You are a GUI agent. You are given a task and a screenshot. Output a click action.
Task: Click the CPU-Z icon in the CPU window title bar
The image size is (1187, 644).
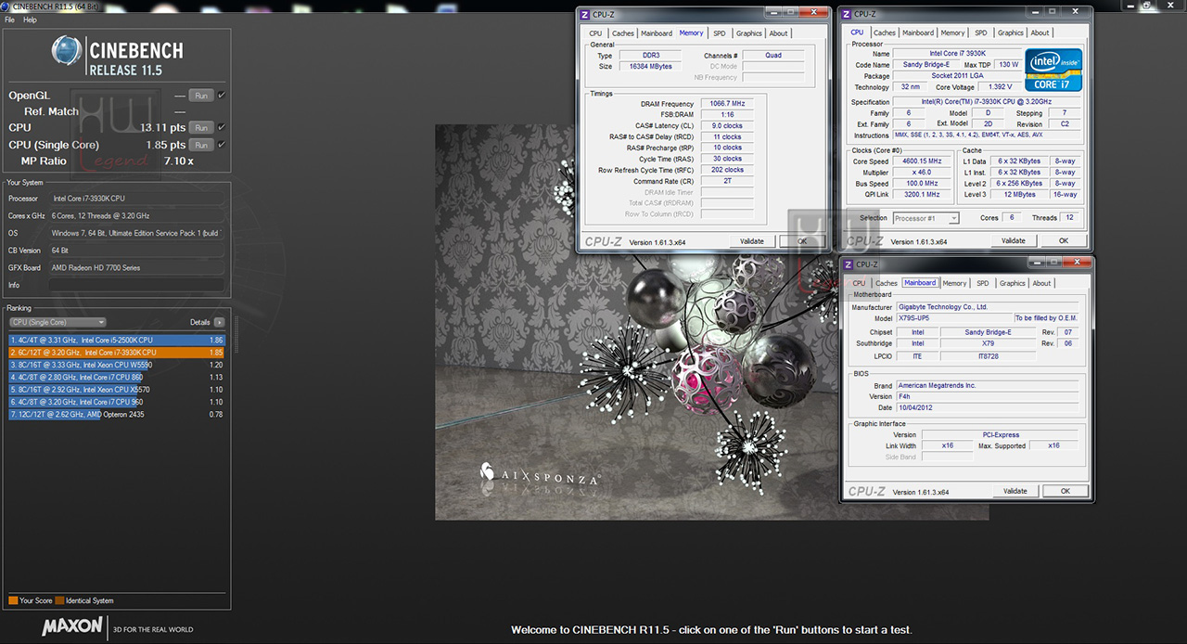pos(847,14)
